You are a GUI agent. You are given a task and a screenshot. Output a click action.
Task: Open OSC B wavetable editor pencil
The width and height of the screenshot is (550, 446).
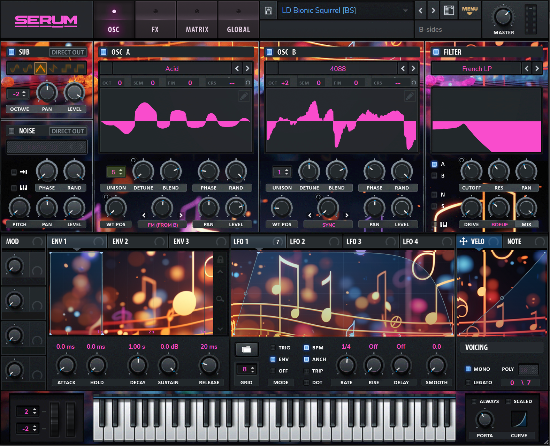point(410,96)
